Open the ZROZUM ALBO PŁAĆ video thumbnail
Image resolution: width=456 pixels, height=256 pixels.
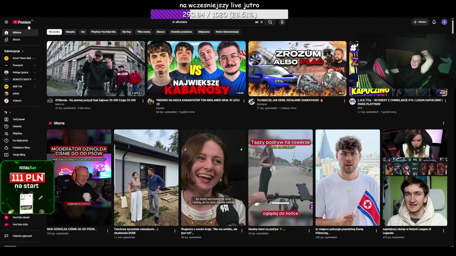tap(297, 69)
